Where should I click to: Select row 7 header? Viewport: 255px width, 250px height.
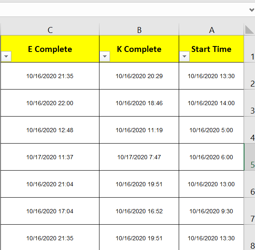click(x=250, y=211)
